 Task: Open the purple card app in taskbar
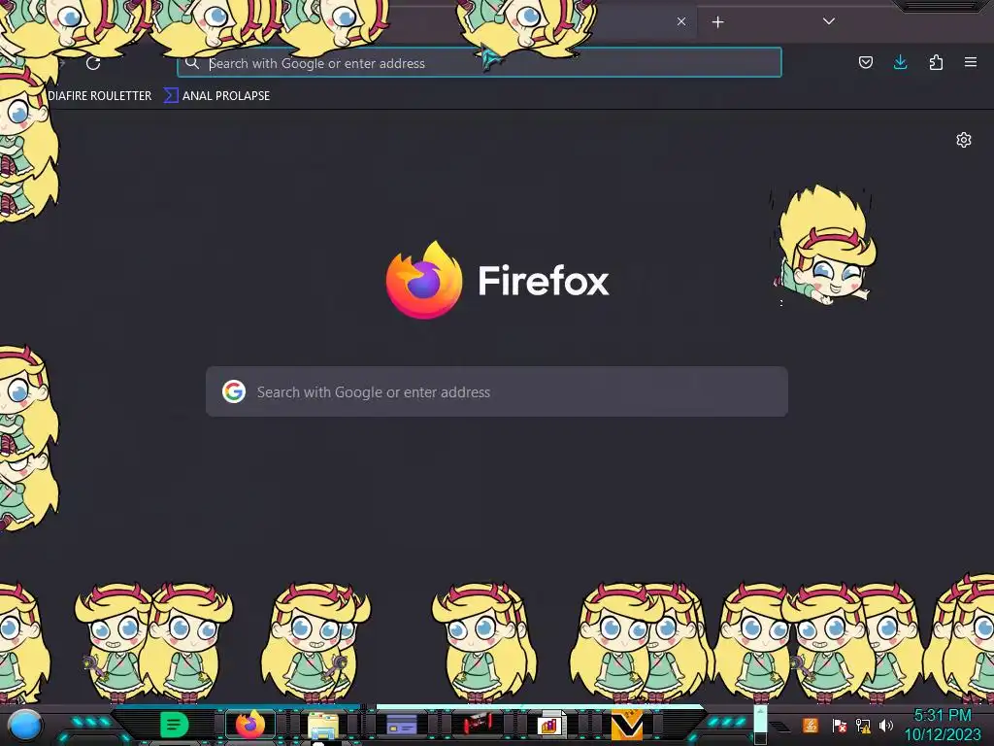(401, 725)
